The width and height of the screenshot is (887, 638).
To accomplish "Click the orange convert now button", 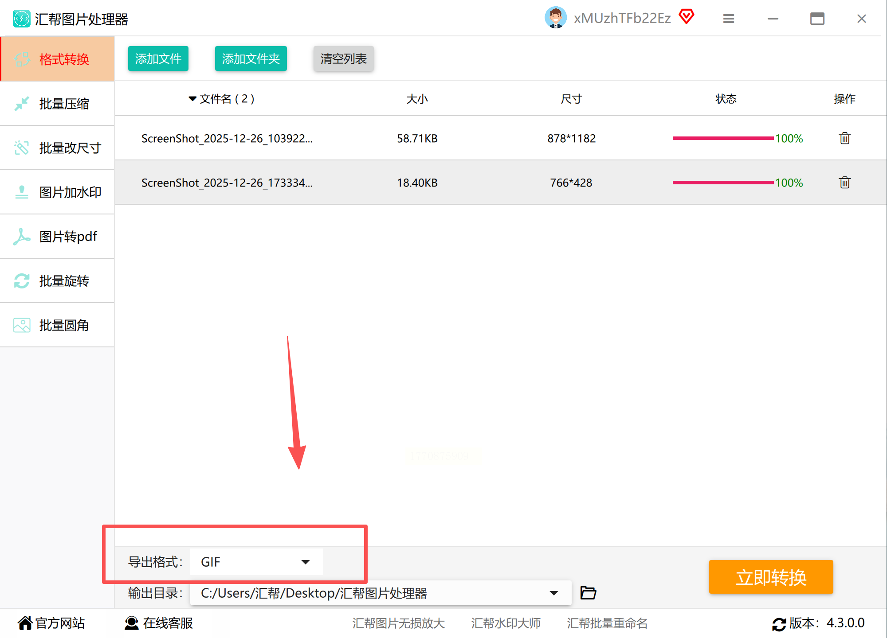I will (771, 577).
